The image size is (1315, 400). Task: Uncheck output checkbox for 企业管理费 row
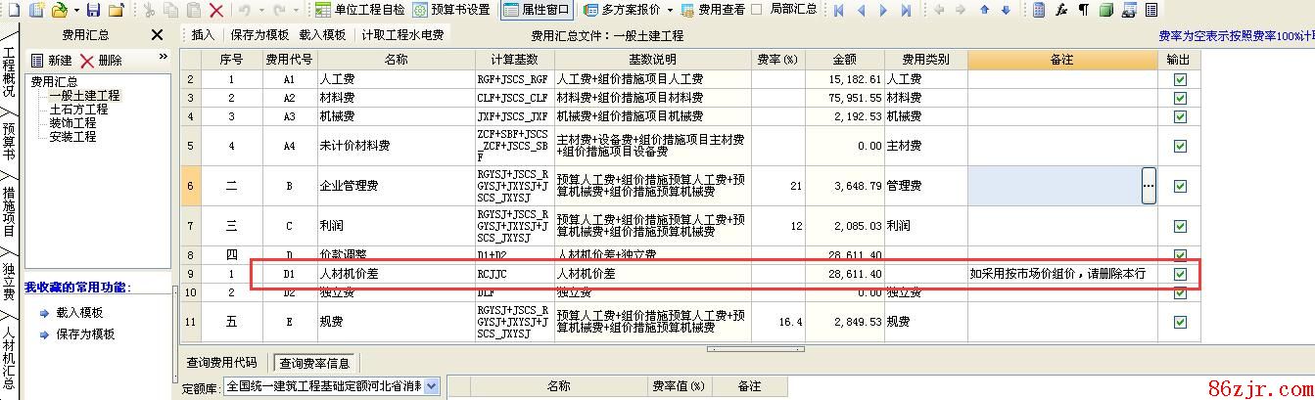[x=1180, y=186]
